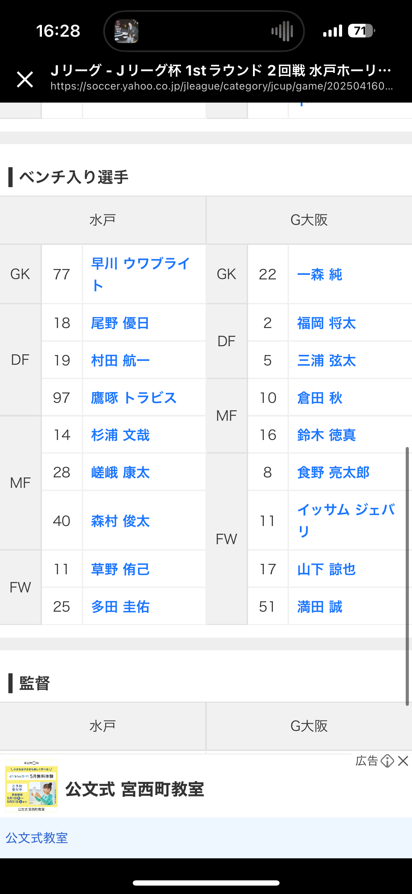This screenshot has width=412, height=894.
Task: Open player 早川 ウワブライト profile
Action: tap(140, 274)
